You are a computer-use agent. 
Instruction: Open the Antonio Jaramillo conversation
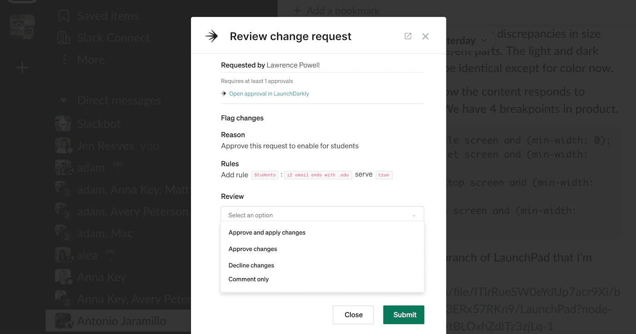click(x=121, y=321)
